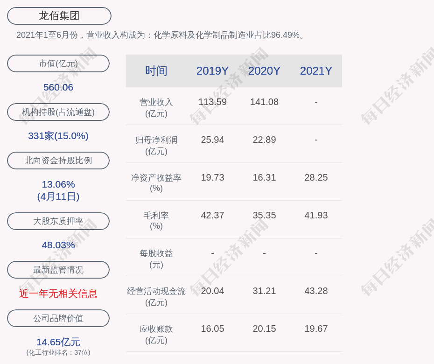Select cash flow value 31.21
Image resolution: width=434 pixels, height=364 pixels.
[x=264, y=291]
